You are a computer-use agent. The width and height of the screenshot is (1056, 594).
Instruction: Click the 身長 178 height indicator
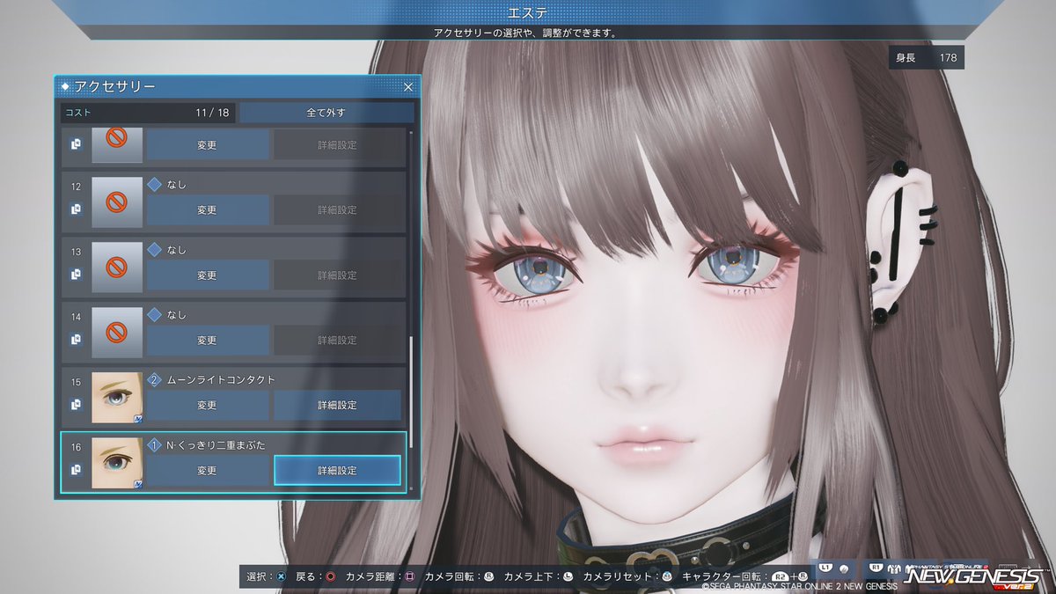pos(927,58)
